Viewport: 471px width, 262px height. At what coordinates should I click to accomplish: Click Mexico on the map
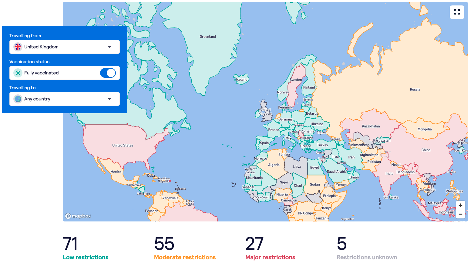(x=116, y=172)
